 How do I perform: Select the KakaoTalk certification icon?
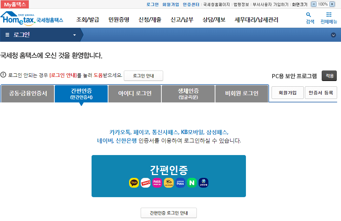[x=134, y=182]
